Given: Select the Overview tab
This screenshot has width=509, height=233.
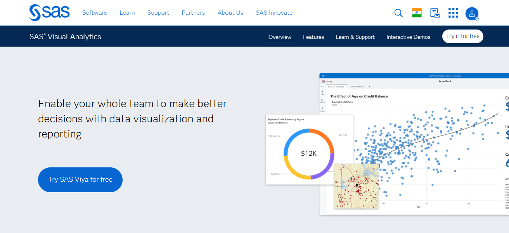Looking at the screenshot, I should click(280, 37).
